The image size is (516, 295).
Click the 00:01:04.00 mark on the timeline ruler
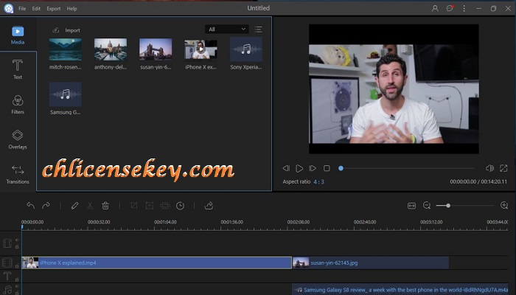(x=165, y=222)
